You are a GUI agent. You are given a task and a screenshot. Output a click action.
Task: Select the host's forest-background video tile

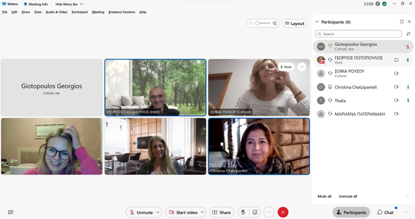155,87
